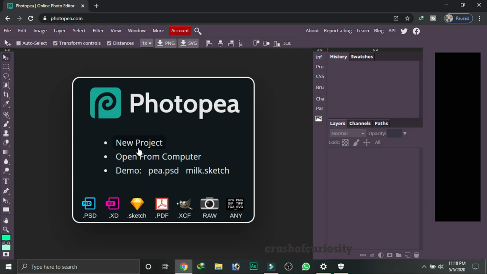Click the foreground color swatch
This screenshot has width=487, height=274.
[x=6, y=238]
